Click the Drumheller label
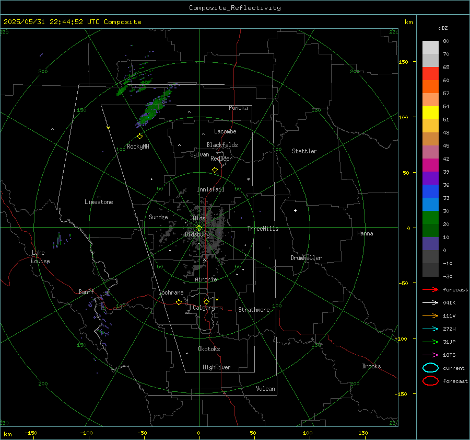Viewport: 470px width, 440px height. tap(306, 258)
